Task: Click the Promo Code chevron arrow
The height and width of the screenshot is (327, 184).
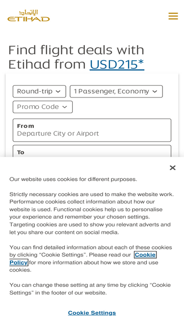Action: click(x=65, y=107)
